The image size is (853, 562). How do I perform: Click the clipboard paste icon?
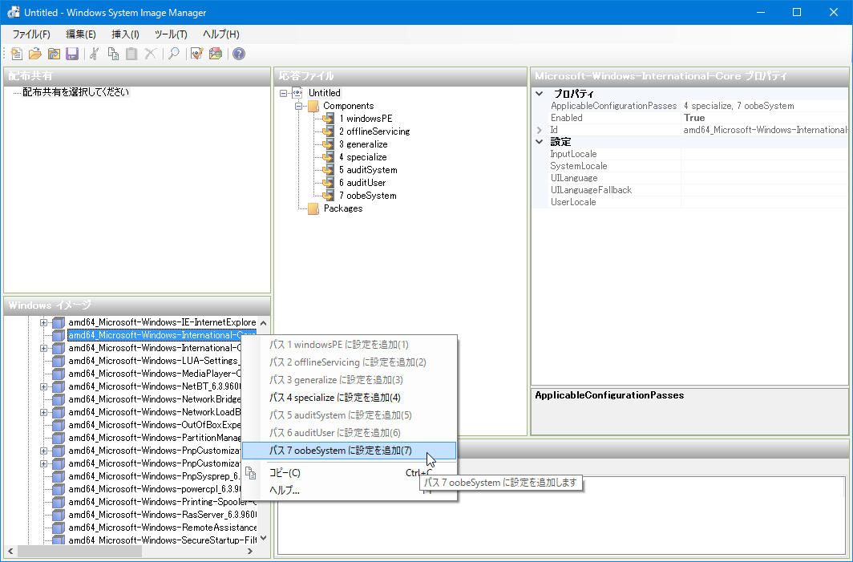tap(131, 54)
